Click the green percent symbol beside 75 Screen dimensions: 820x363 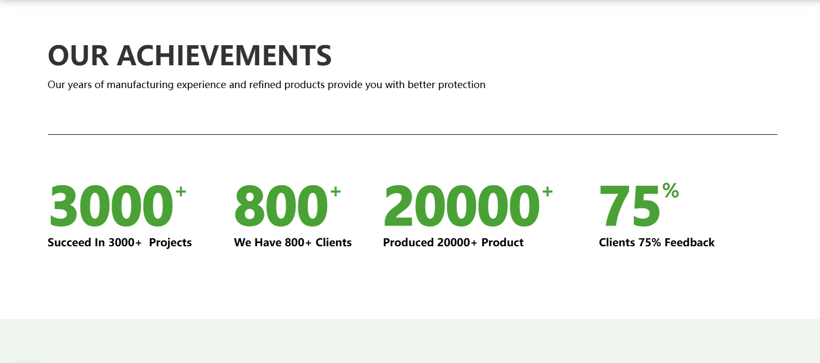tap(671, 190)
